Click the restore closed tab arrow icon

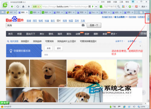click(145, 12)
